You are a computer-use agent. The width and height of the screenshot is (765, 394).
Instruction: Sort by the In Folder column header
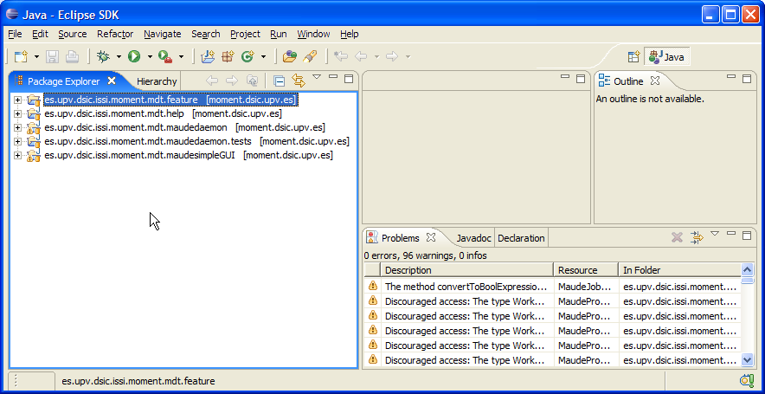click(679, 270)
